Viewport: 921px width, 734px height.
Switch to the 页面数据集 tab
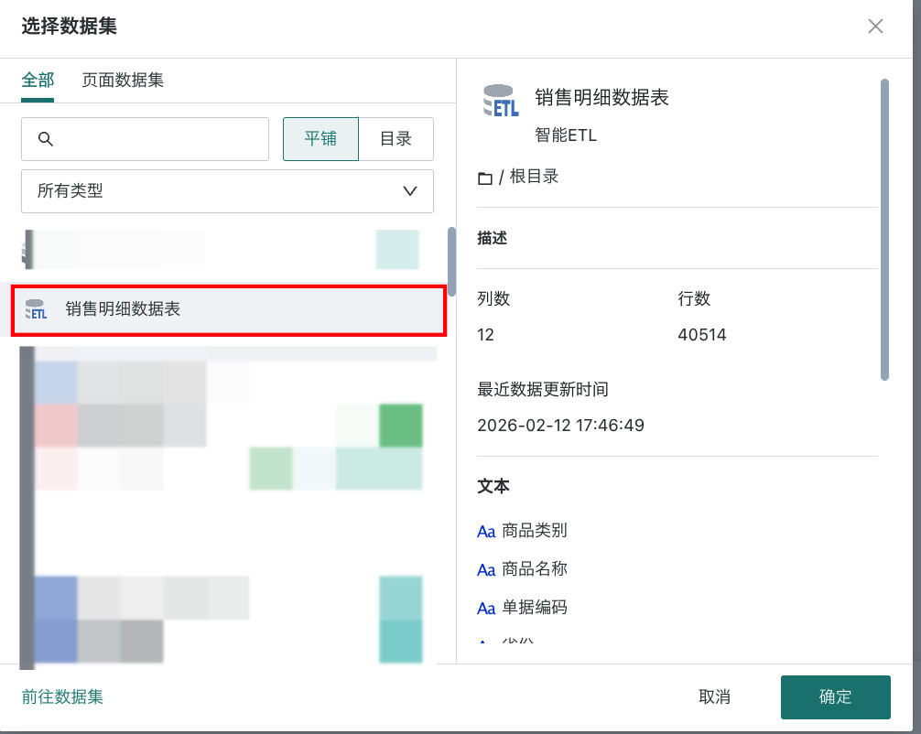tap(123, 80)
